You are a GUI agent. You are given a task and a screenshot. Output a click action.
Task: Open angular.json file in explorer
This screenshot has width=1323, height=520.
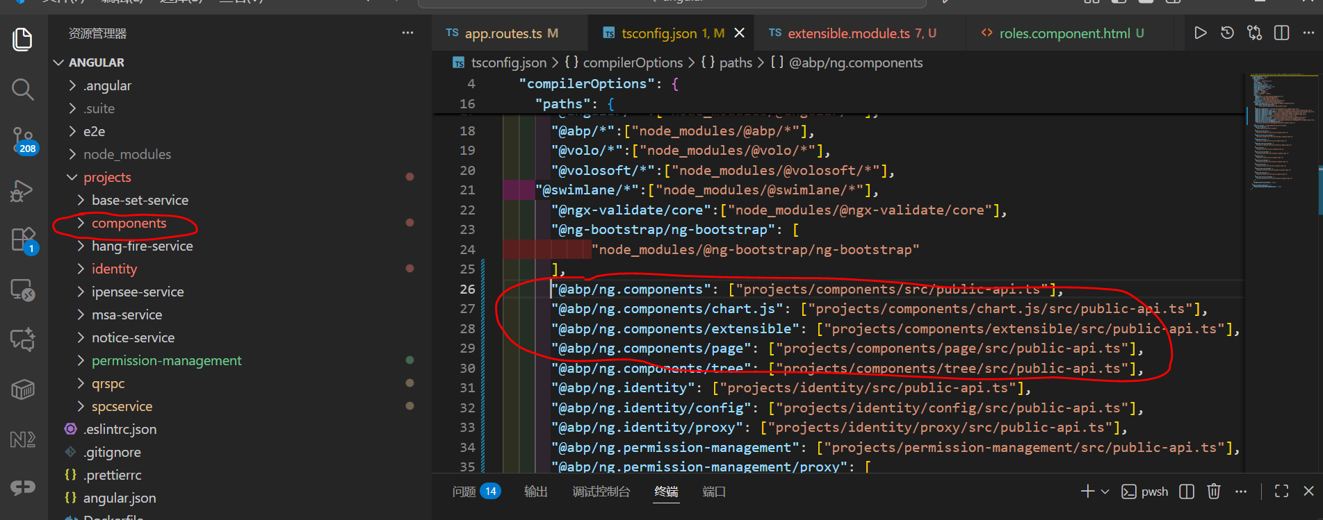pos(119,498)
